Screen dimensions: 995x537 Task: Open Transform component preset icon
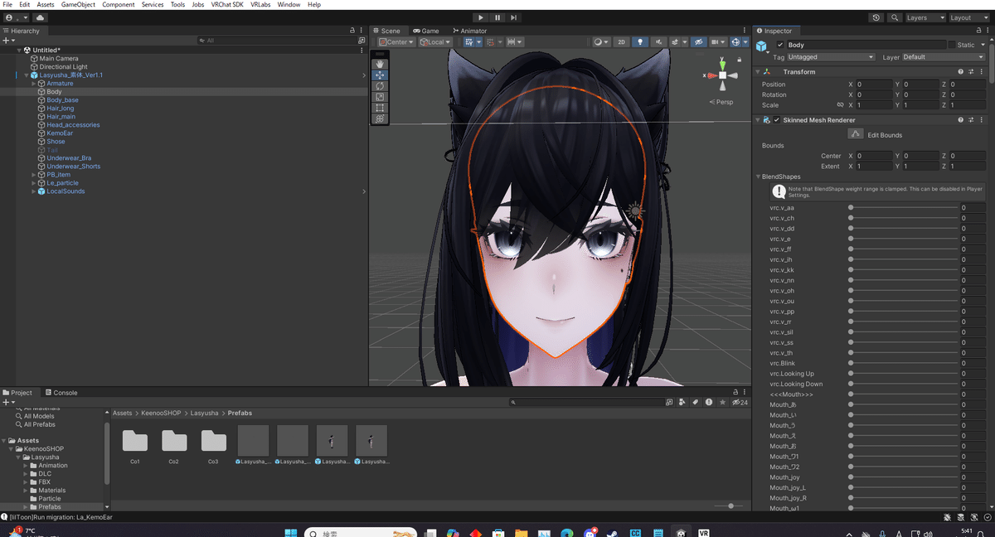point(970,72)
